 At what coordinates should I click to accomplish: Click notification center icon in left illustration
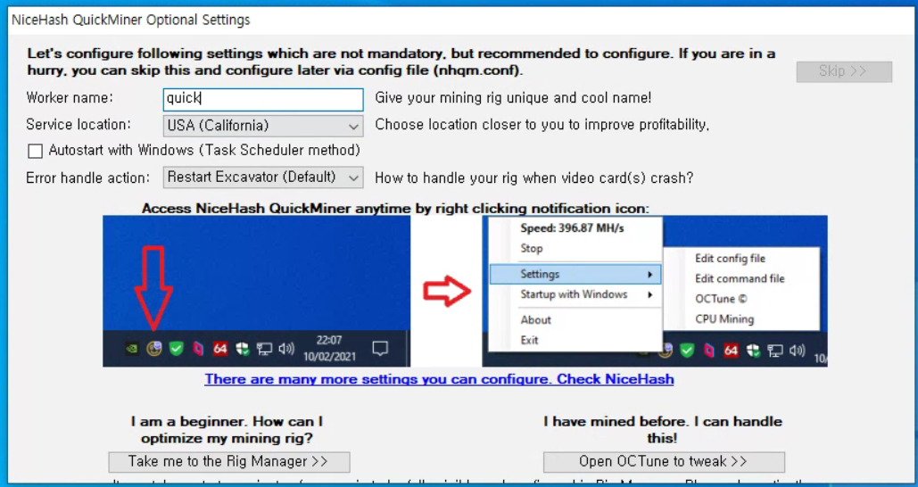380,349
